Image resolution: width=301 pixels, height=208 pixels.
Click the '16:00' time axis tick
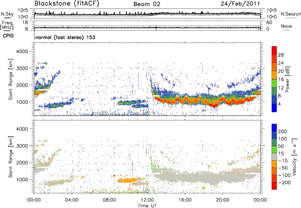(x=185, y=200)
